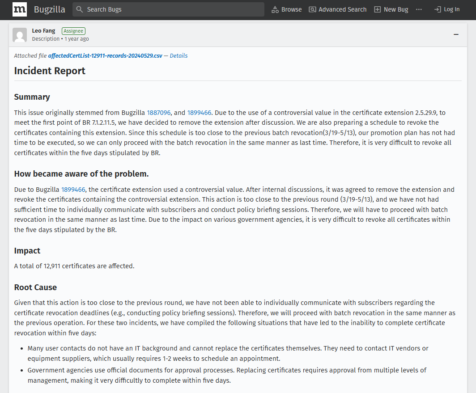Open attachment Details link
The image size is (476, 393).
(x=178, y=56)
